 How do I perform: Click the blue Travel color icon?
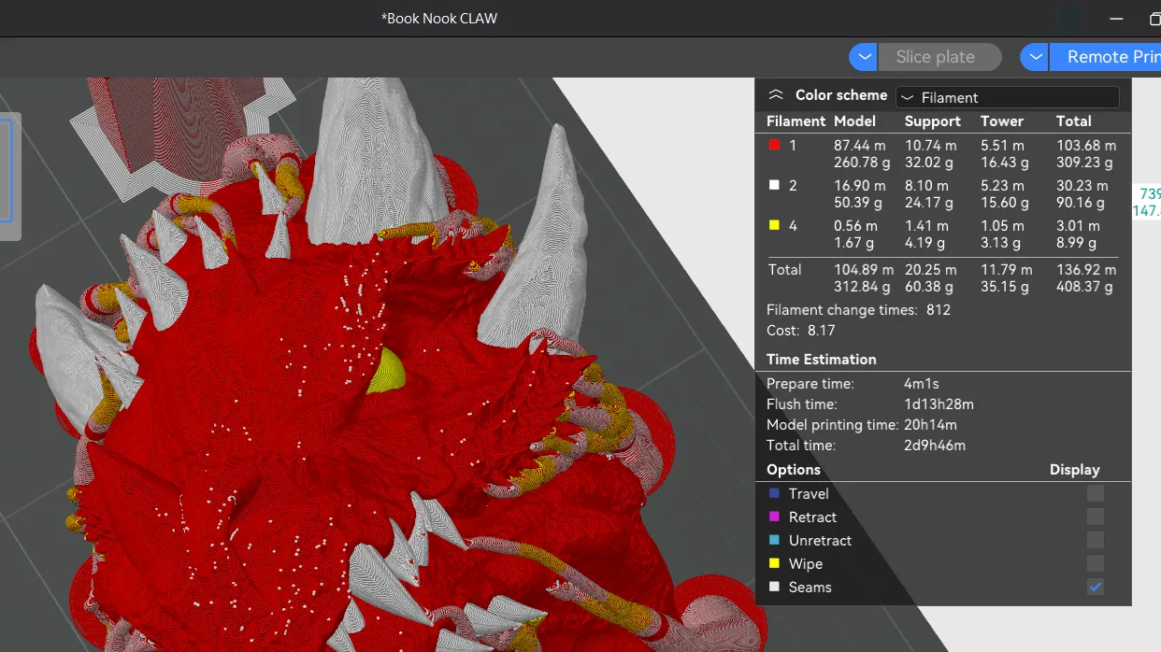click(773, 493)
